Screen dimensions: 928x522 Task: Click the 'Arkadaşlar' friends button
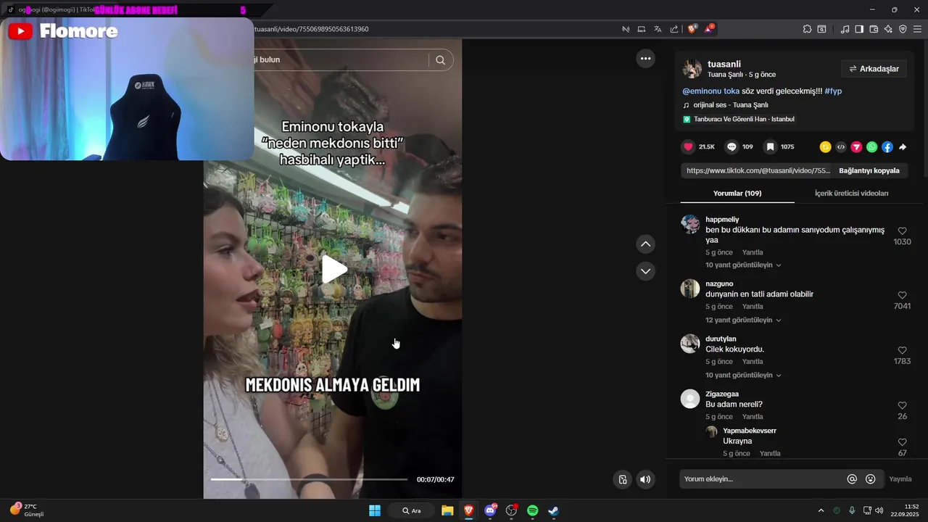click(x=874, y=69)
